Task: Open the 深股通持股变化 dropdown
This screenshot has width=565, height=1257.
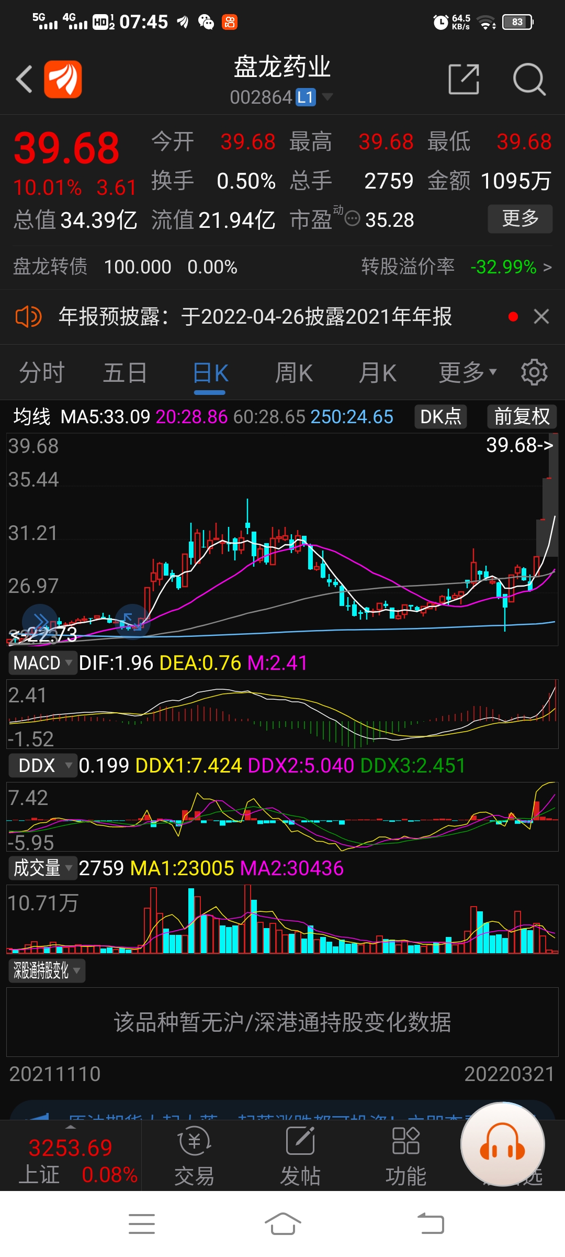Action: click(47, 971)
